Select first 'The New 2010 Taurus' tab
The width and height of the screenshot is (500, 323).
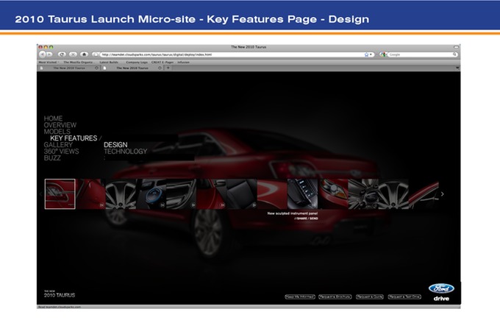coord(69,68)
